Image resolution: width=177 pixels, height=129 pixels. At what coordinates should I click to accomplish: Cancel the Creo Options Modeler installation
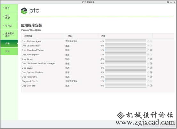pos(151,72)
